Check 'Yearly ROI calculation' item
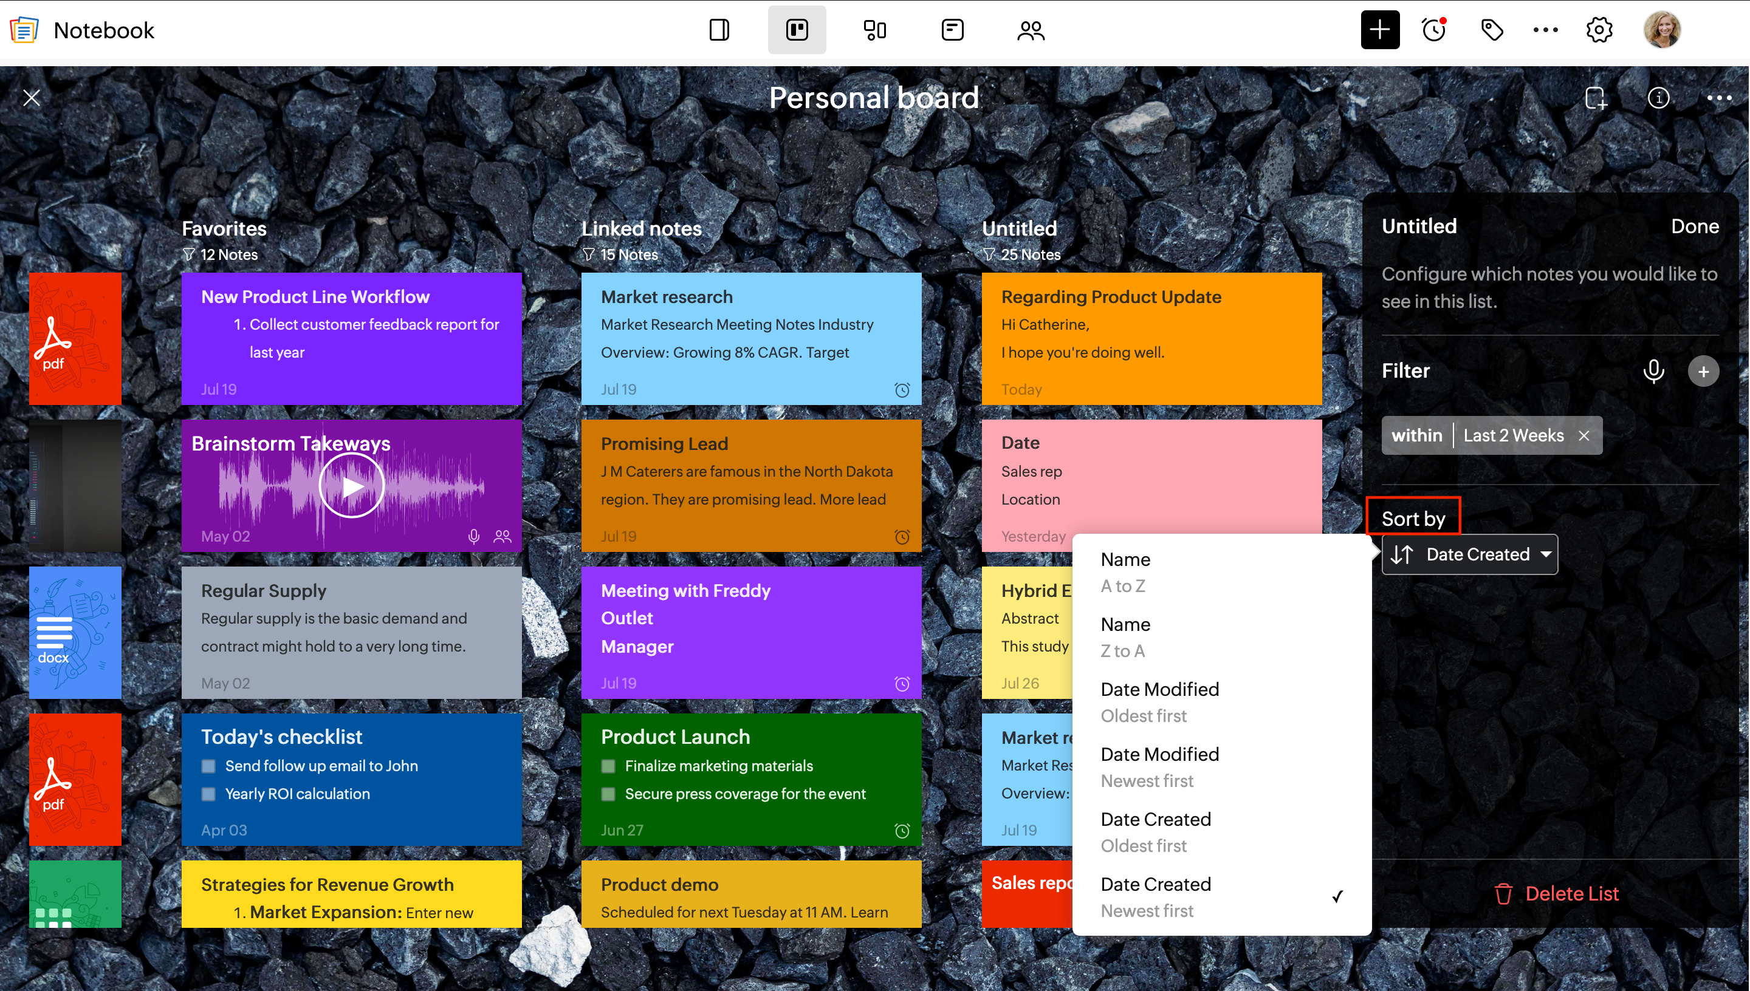The height and width of the screenshot is (991, 1750). coord(209,794)
